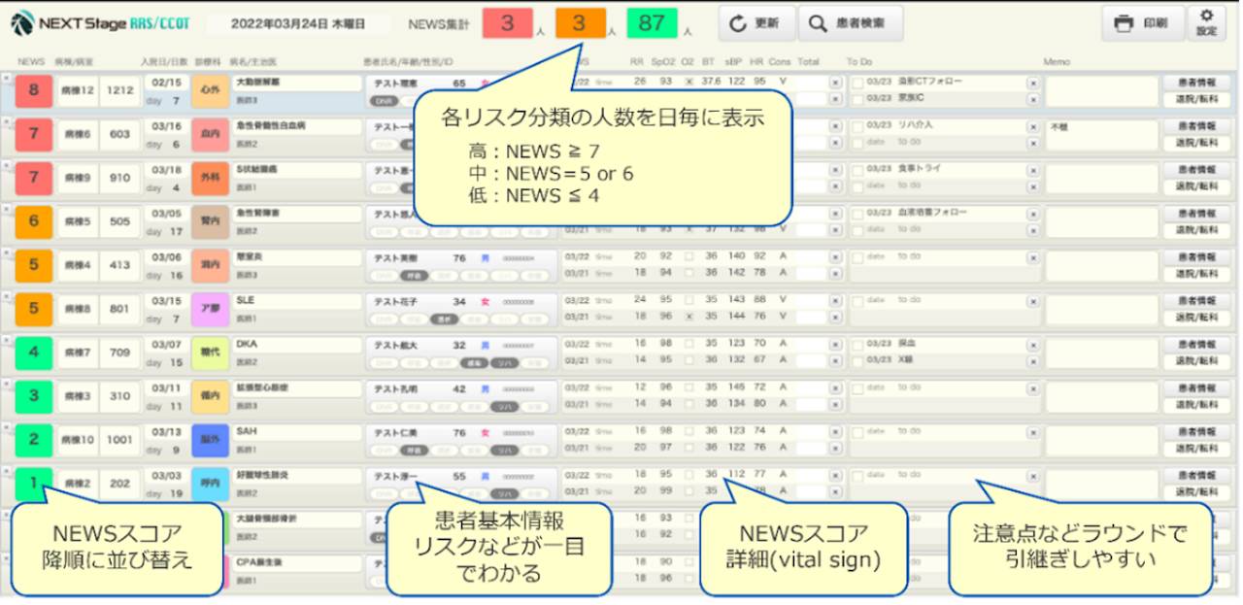Delete the 血液培養フォロー to-do with its x icon
This screenshot has width=1243, height=605.
tap(1032, 213)
